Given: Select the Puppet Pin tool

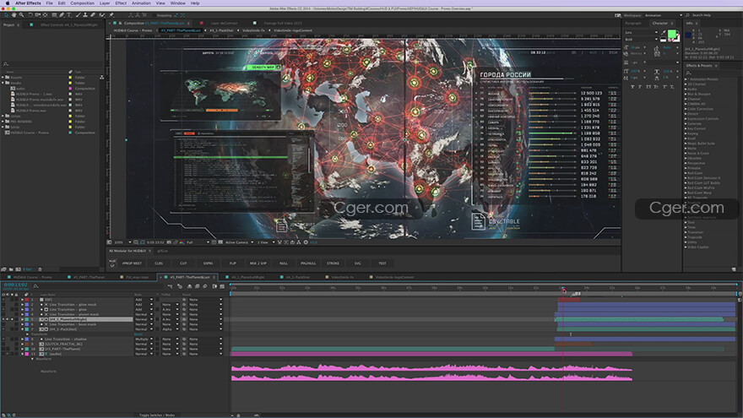Looking at the screenshot, I should [x=111, y=15].
